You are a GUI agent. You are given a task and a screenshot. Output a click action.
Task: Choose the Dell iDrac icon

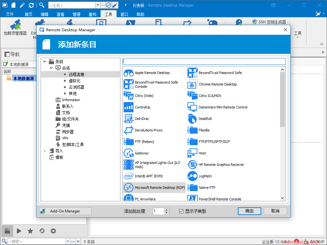(x=128, y=119)
